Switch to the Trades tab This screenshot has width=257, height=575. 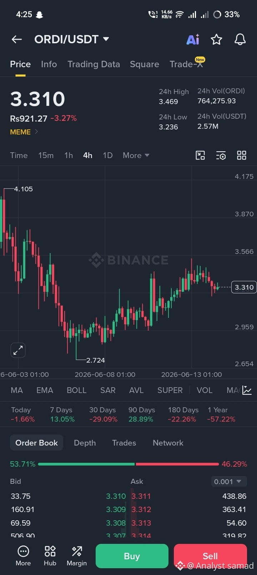click(124, 443)
